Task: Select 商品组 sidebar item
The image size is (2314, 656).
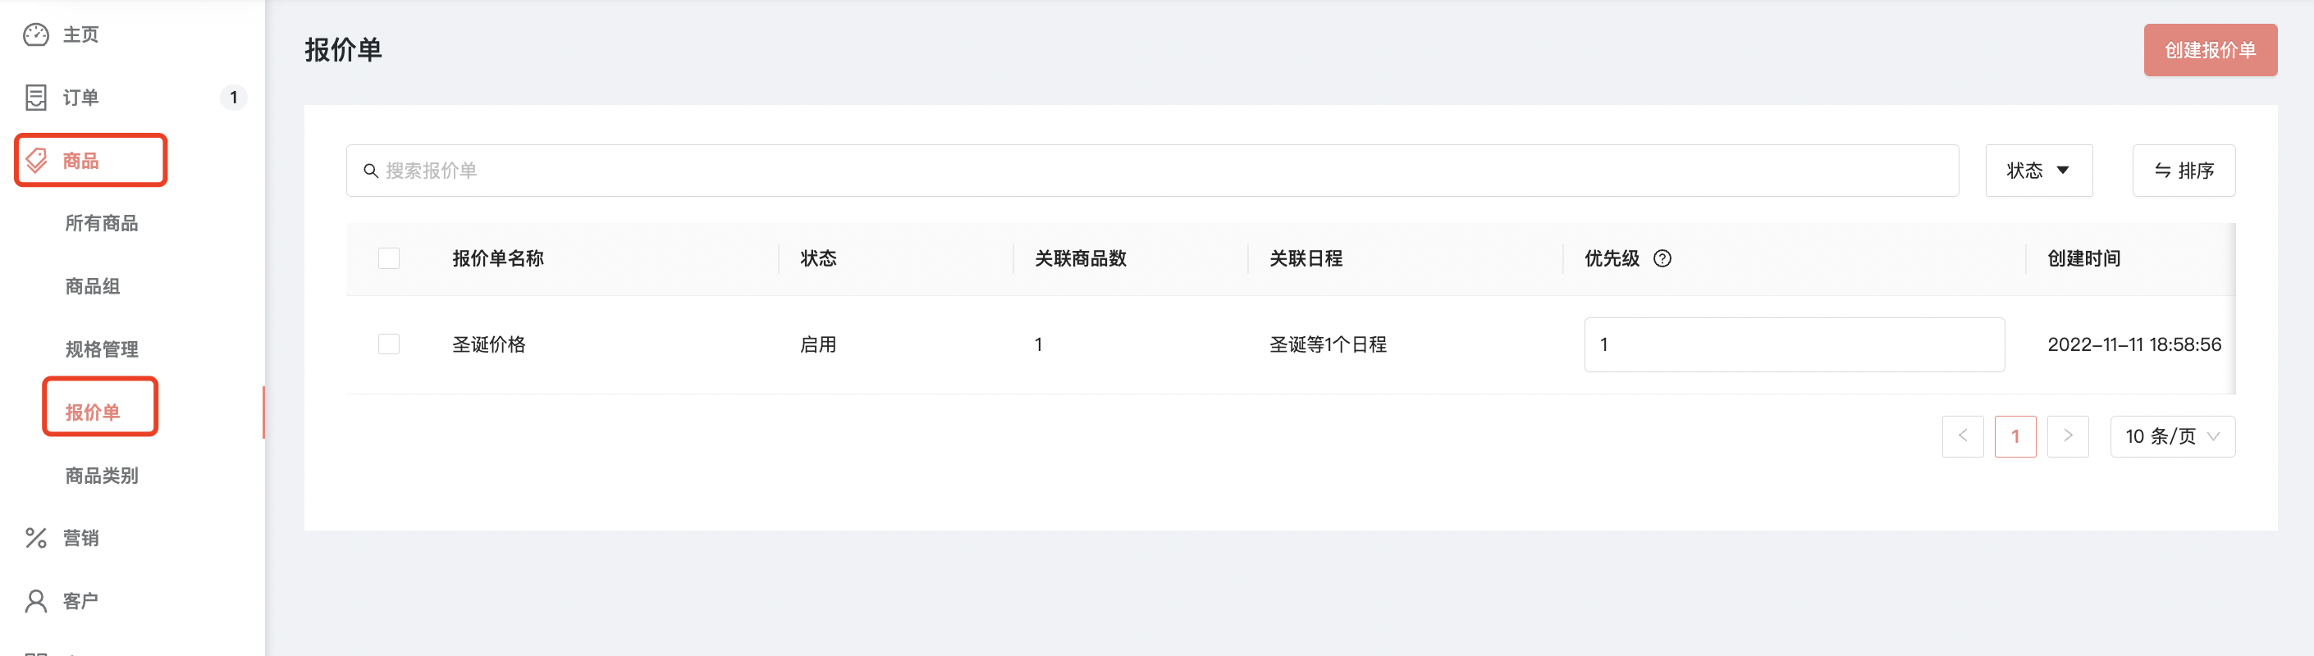Action: click(93, 286)
